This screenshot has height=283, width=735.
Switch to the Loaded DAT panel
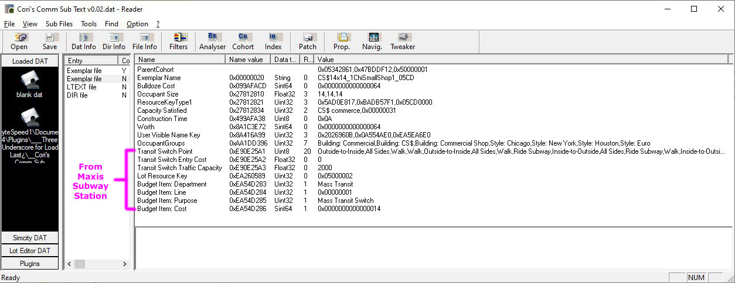(30, 61)
